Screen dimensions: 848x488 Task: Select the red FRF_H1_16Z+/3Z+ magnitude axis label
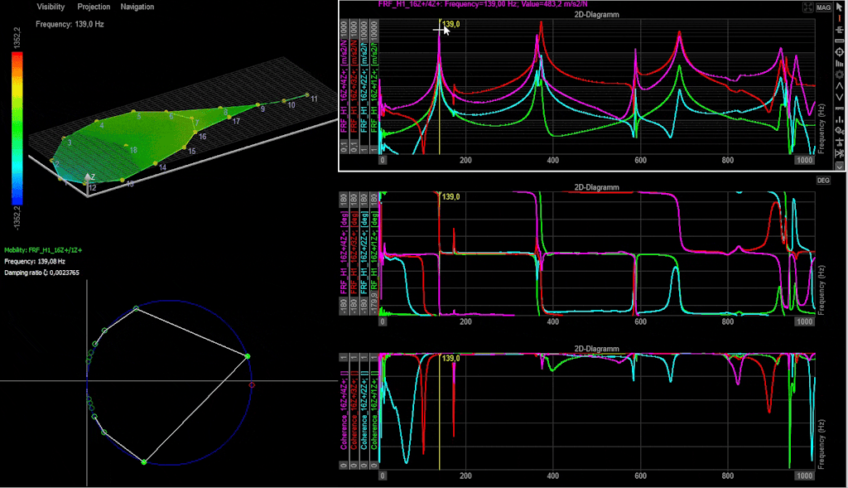354,86
